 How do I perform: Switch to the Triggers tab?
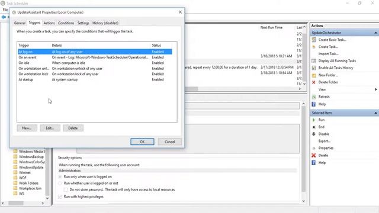click(x=34, y=22)
